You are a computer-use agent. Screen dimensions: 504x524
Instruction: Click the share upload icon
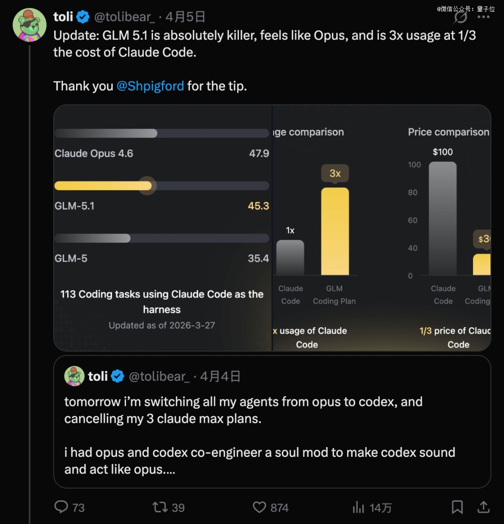(x=484, y=507)
